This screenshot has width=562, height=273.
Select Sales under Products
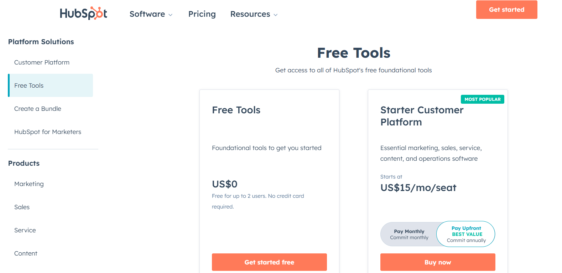[22, 207]
